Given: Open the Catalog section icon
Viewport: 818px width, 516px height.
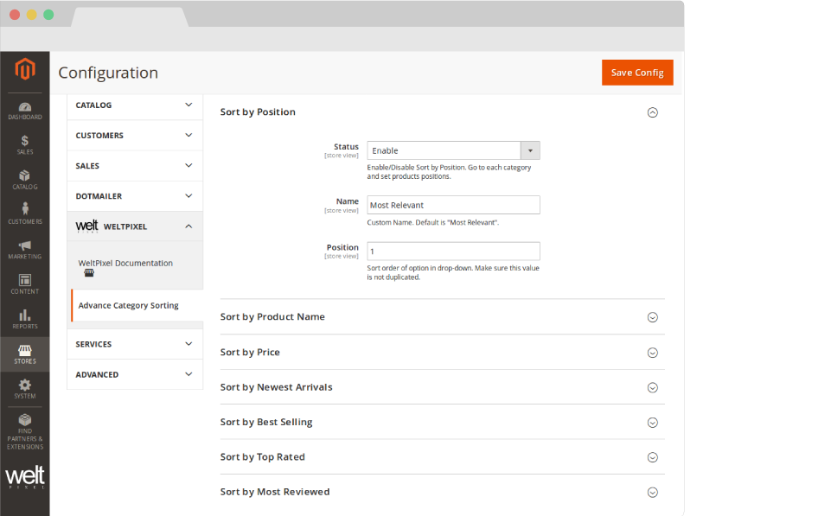Looking at the screenshot, I should [x=25, y=177].
